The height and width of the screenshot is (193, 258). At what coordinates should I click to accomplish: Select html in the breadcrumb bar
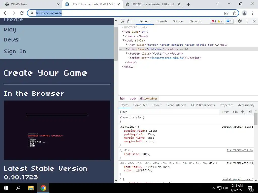coord(123,99)
